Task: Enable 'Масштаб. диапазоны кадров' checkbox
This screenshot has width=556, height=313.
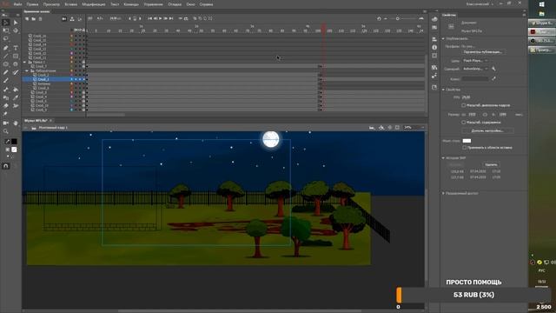Action: (463, 105)
